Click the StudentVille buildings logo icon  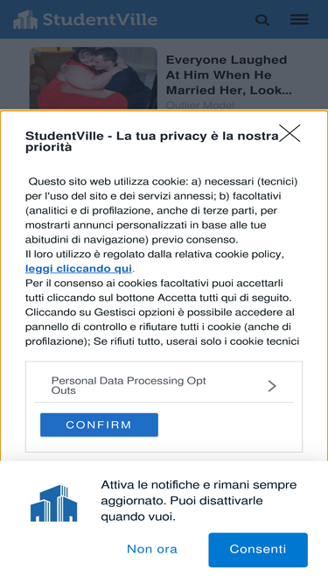point(25,19)
